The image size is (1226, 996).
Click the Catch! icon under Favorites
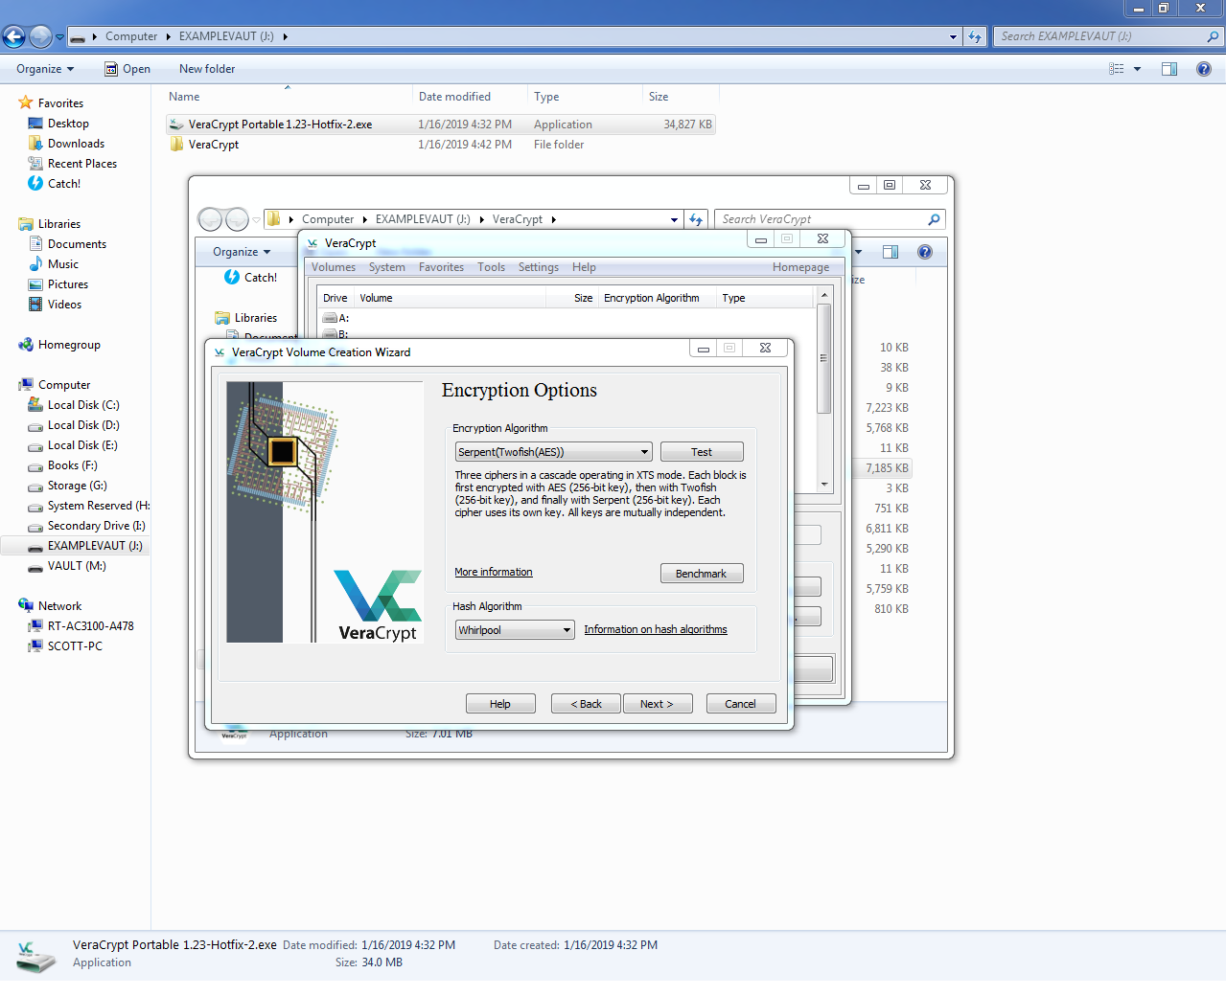click(35, 184)
